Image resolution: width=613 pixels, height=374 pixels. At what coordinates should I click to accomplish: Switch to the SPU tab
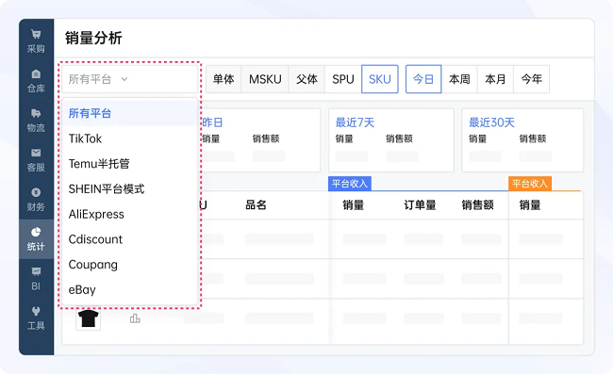pyautogui.click(x=343, y=79)
